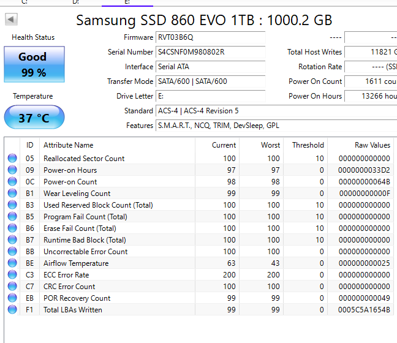
Task: Select the Power-on Count attribute name
Action: (x=70, y=182)
